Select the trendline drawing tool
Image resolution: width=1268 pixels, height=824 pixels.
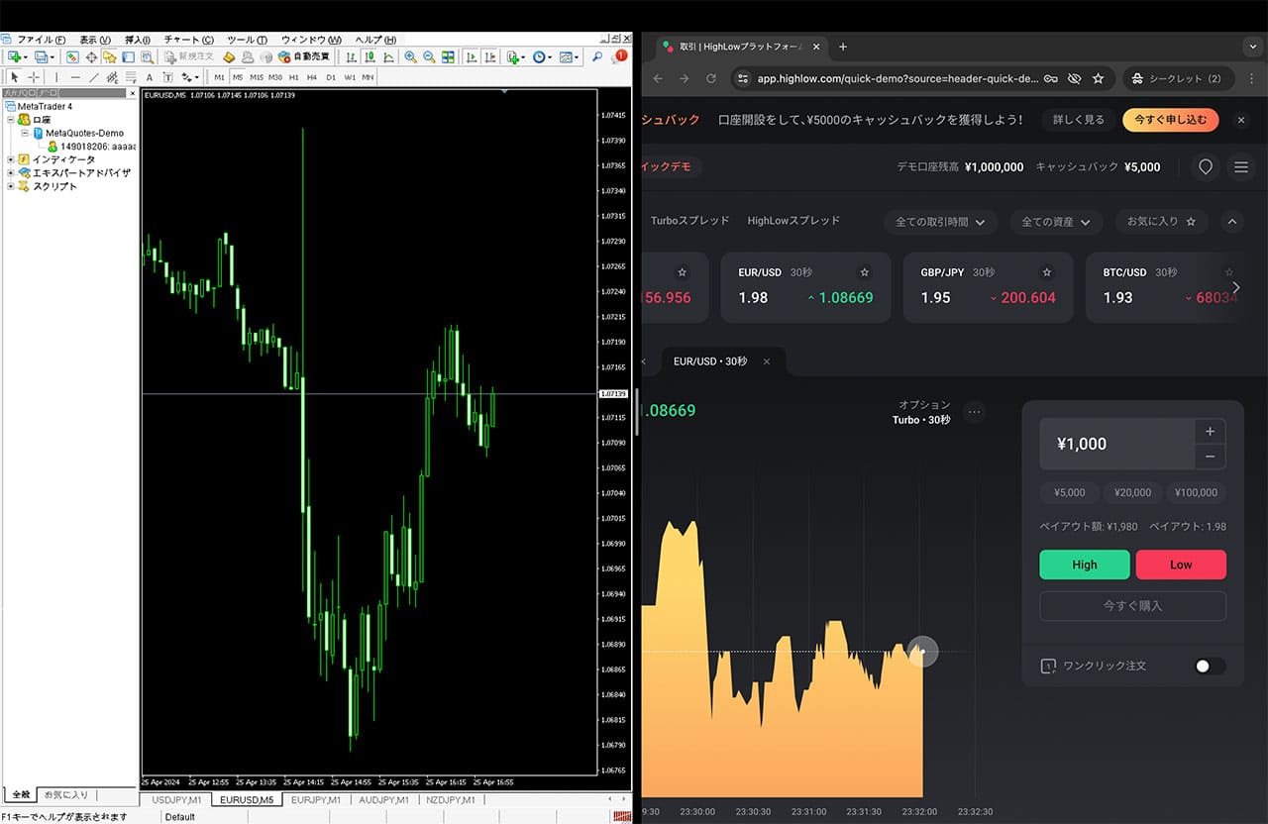94,76
